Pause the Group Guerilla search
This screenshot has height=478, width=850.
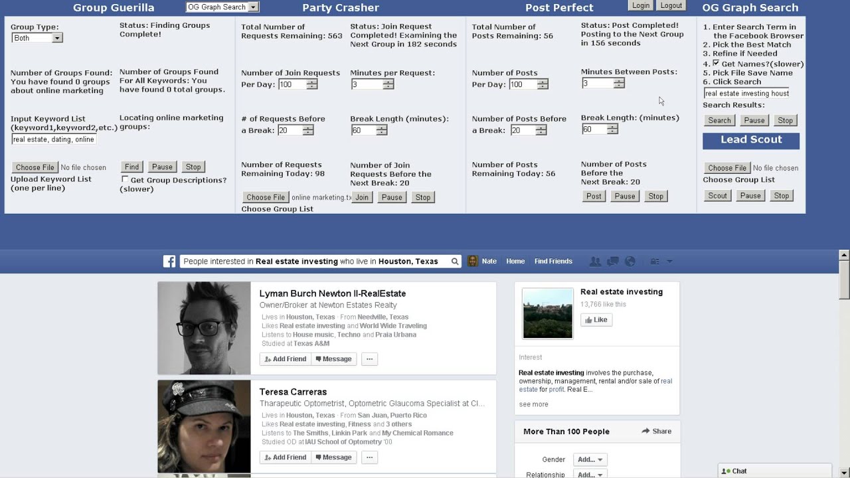tap(162, 167)
